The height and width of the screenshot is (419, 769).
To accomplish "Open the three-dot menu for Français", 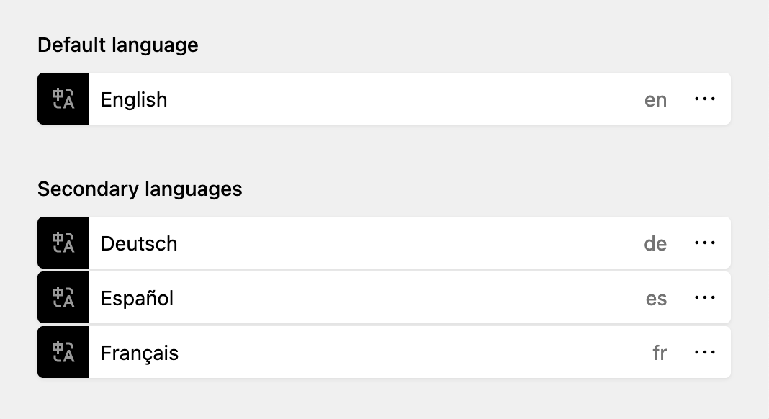I will coord(705,352).
